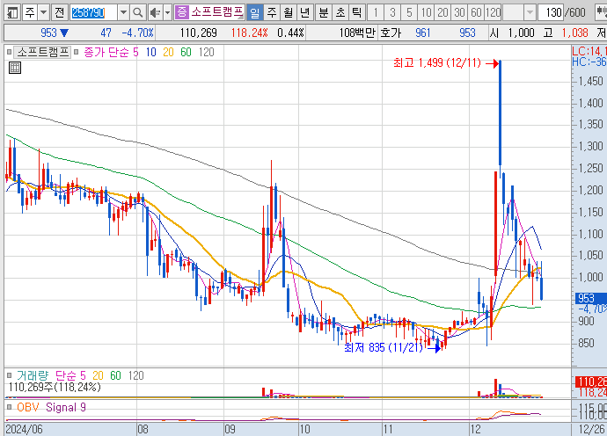The height and width of the screenshot is (436, 607).
Task: Click the 12/26 date at axis right end
Action: (x=591, y=429)
